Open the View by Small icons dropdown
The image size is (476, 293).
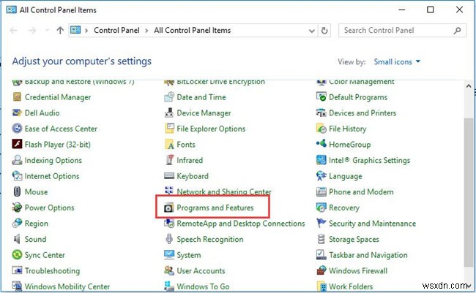397,62
